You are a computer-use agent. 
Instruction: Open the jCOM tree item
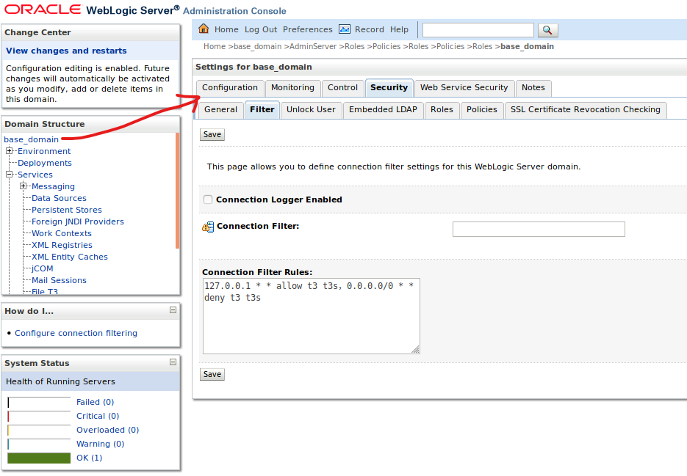click(x=42, y=268)
